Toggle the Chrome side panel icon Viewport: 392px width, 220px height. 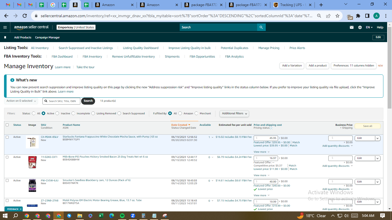coord(367,16)
